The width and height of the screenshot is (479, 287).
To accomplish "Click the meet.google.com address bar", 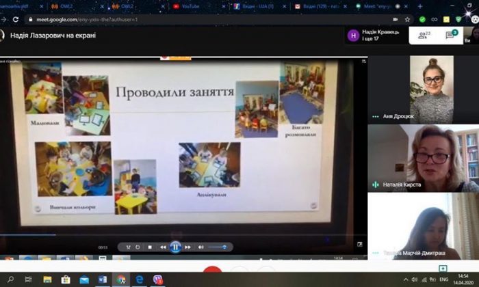I will tap(205, 20).
